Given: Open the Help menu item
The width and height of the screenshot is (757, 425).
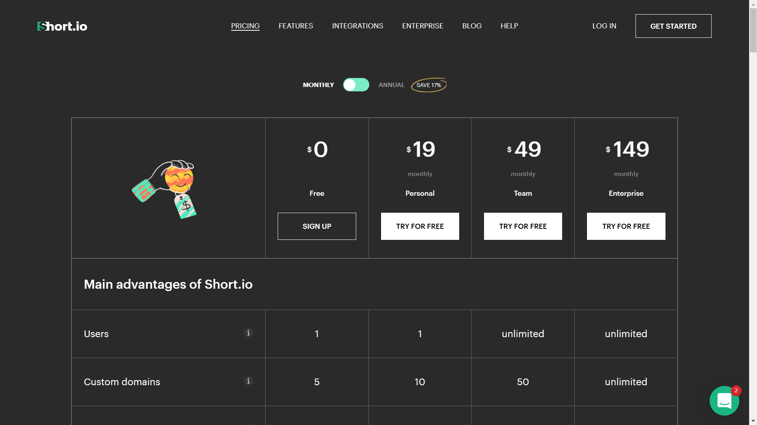Looking at the screenshot, I should point(509,26).
